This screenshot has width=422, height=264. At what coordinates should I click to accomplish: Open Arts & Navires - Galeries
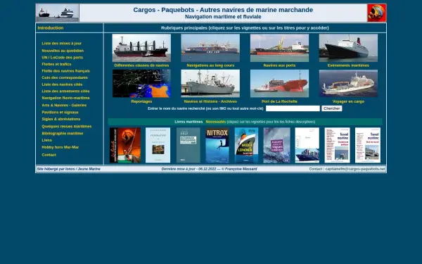coord(64,106)
